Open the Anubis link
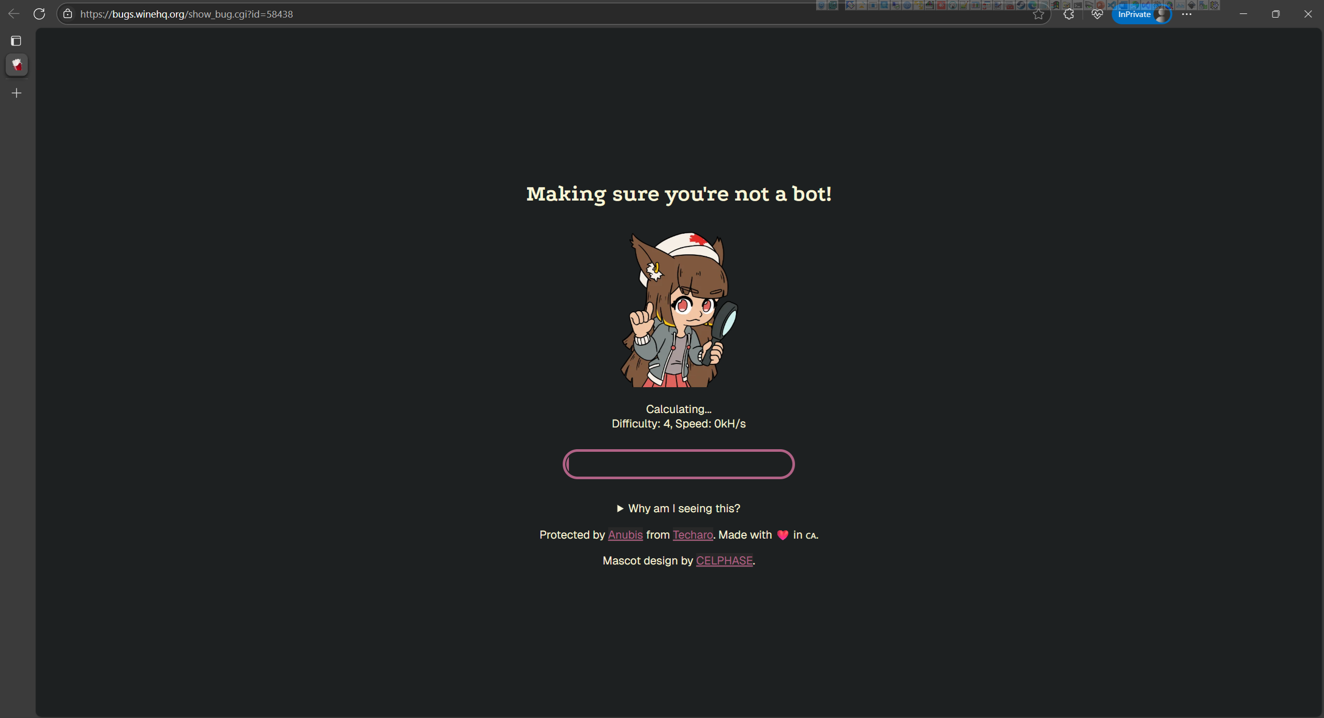Screen dimensions: 1324x718 (x=625, y=535)
